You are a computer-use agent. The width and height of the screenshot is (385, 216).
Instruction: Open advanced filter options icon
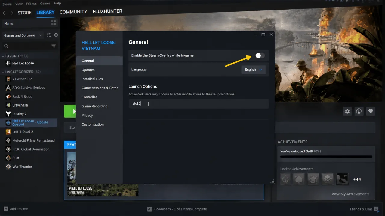pos(54,46)
